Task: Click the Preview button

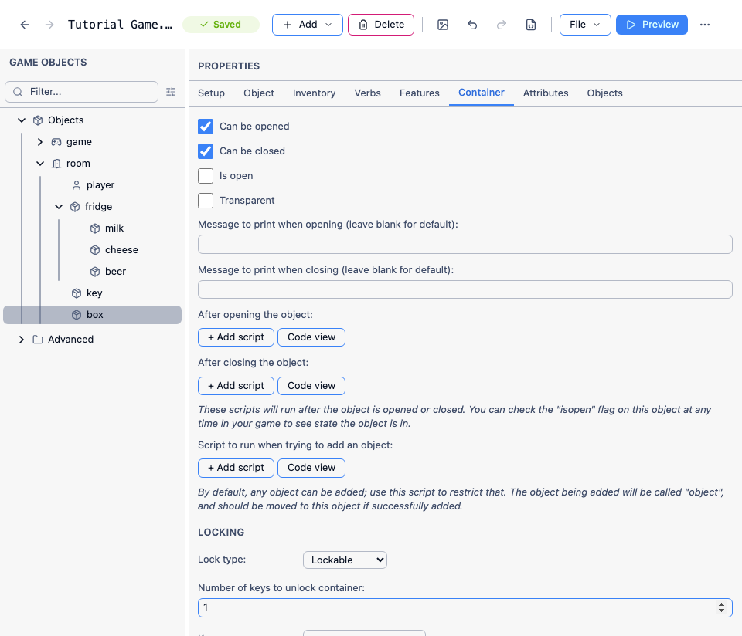Action: 652,25
